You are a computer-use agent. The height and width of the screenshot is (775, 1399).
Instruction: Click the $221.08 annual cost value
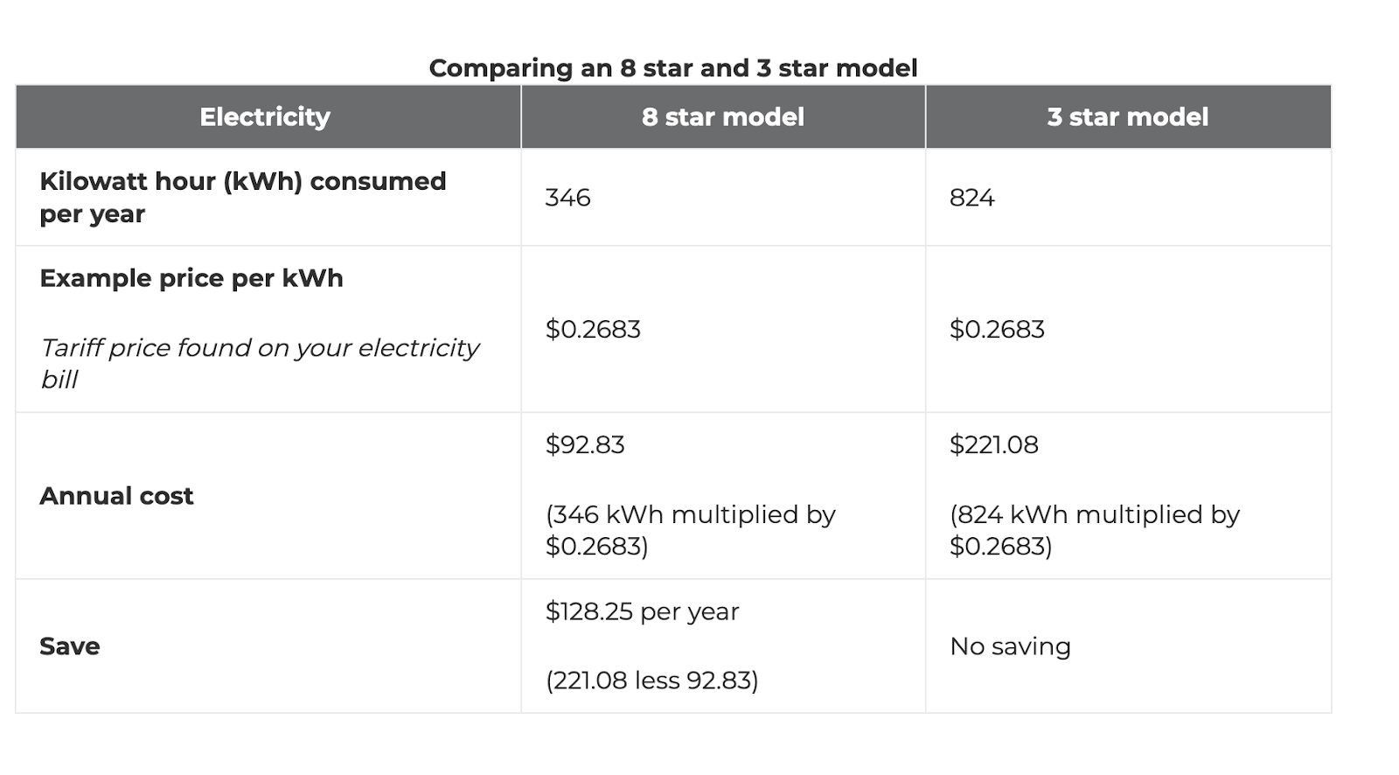(994, 445)
